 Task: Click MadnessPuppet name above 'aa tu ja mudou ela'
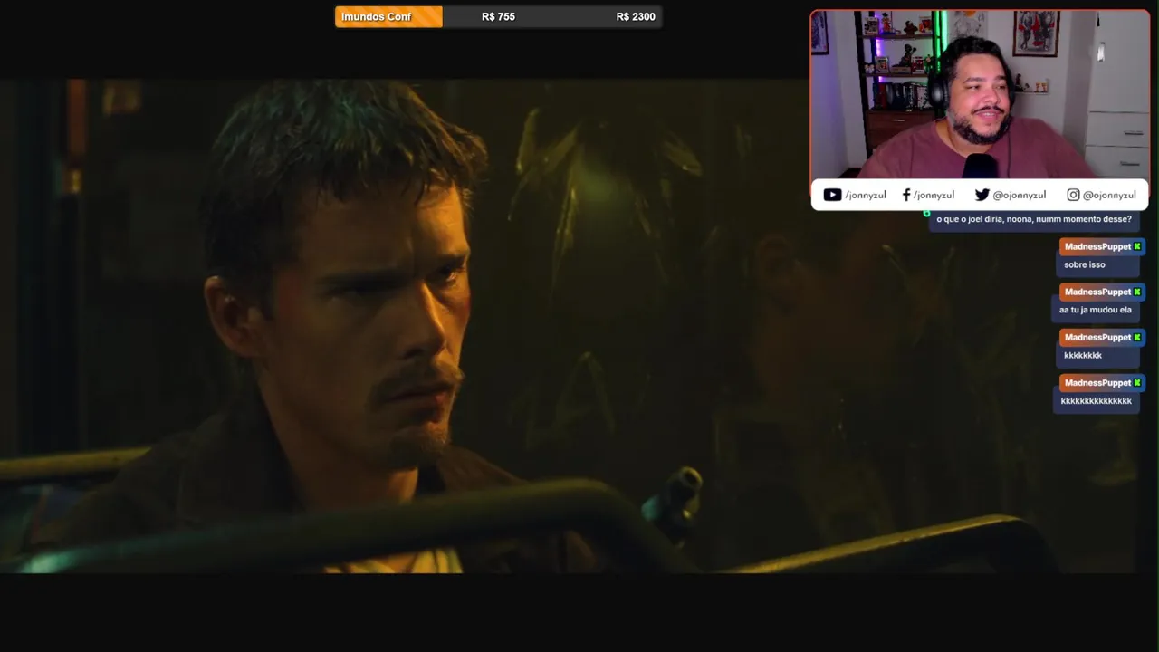click(x=1097, y=292)
